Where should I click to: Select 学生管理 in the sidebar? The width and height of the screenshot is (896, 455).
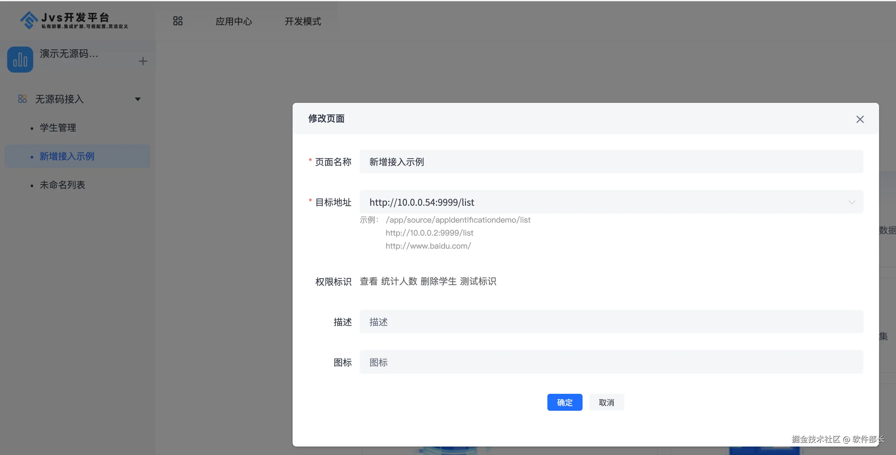click(58, 128)
